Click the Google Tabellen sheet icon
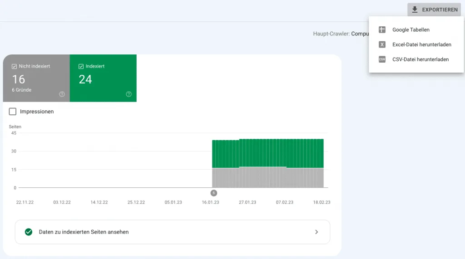The height and width of the screenshot is (259, 465). pyautogui.click(x=382, y=29)
